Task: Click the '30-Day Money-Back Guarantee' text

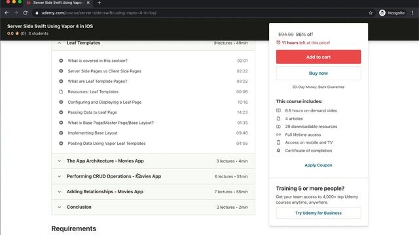Action: [318, 87]
